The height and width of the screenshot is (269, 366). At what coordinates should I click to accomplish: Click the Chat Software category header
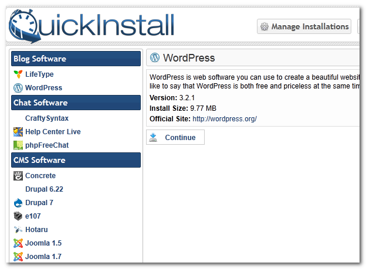[76, 103]
